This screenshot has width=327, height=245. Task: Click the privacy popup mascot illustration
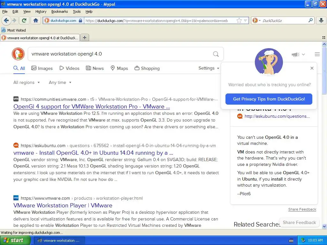click(269, 62)
